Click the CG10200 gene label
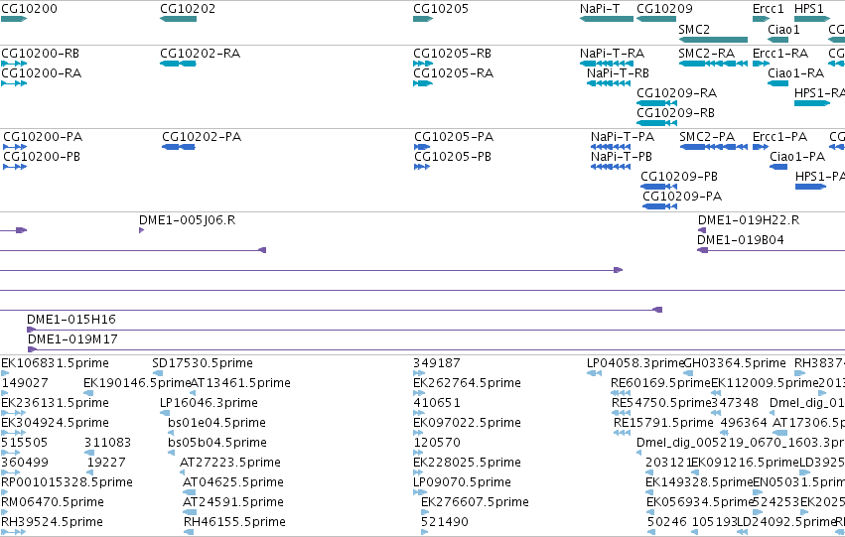Screen dimensions: 845x537 pos(29,9)
